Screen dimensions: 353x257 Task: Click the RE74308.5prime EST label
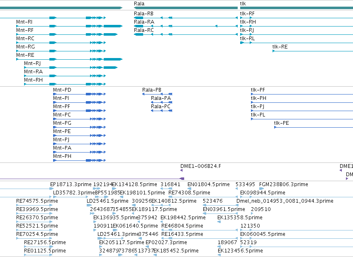[x=189, y=193]
